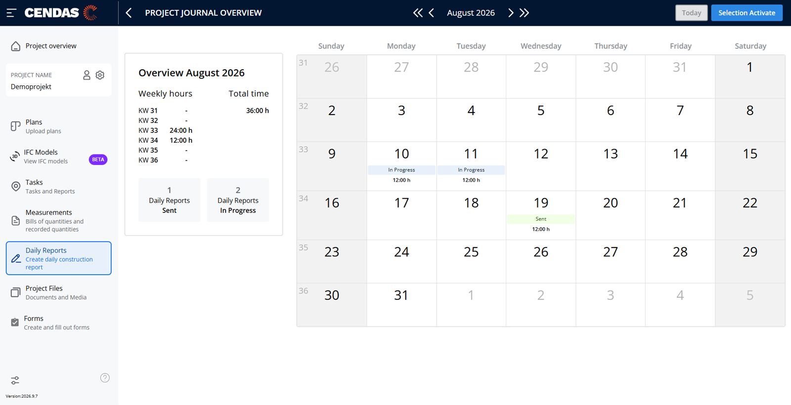Viewport: 791px width, 405px height.
Task: Go to the previous month
Action: pos(432,13)
